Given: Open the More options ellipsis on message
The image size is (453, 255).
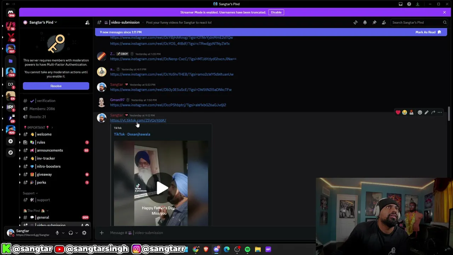Looking at the screenshot, I should point(440,112).
